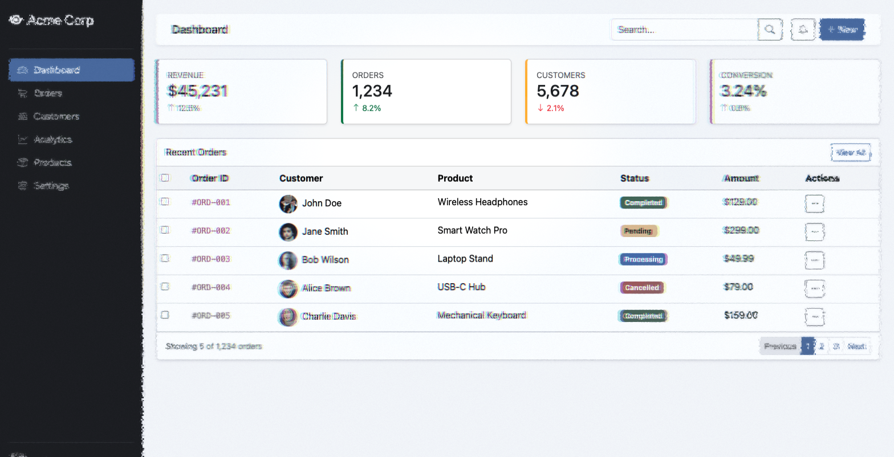
Task: Click the 1,234 orders card value
Action: click(x=372, y=91)
